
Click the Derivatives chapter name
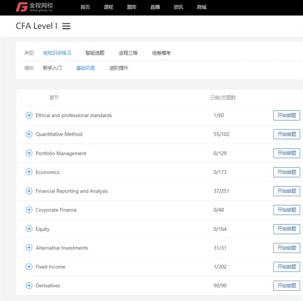tap(48, 286)
